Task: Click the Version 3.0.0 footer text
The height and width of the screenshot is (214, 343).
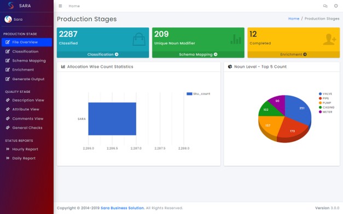Action: click(327, 208)
